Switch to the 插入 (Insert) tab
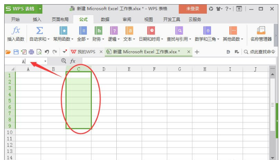 (37, 19)
